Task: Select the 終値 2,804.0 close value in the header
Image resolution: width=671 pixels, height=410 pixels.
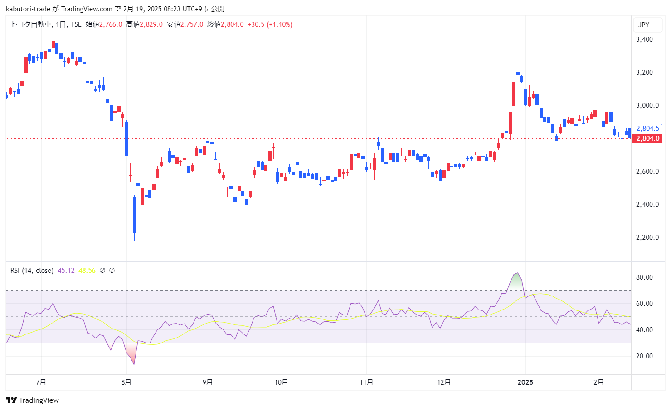Action: tap(225, 24)
